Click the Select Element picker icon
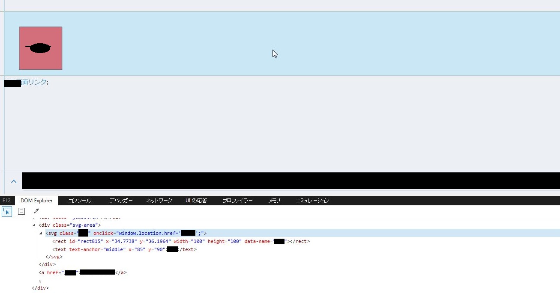The width and height of the screenshot is (560, 293). pos(7,211)
